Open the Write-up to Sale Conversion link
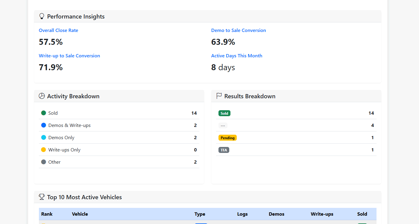The width and height of the screenshot is (419, 224). click(x=69, y=56)
